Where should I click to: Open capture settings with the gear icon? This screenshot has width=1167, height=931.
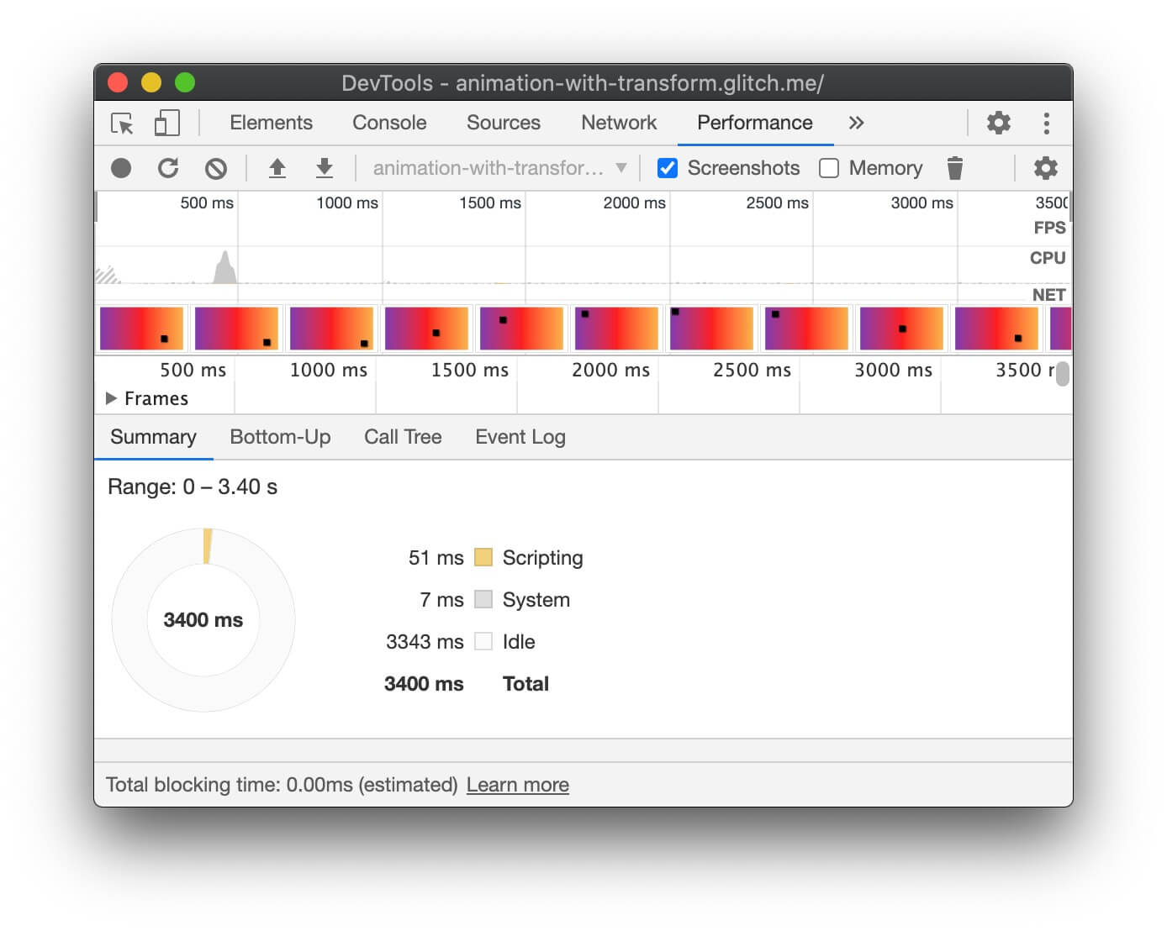(1046, 168)
